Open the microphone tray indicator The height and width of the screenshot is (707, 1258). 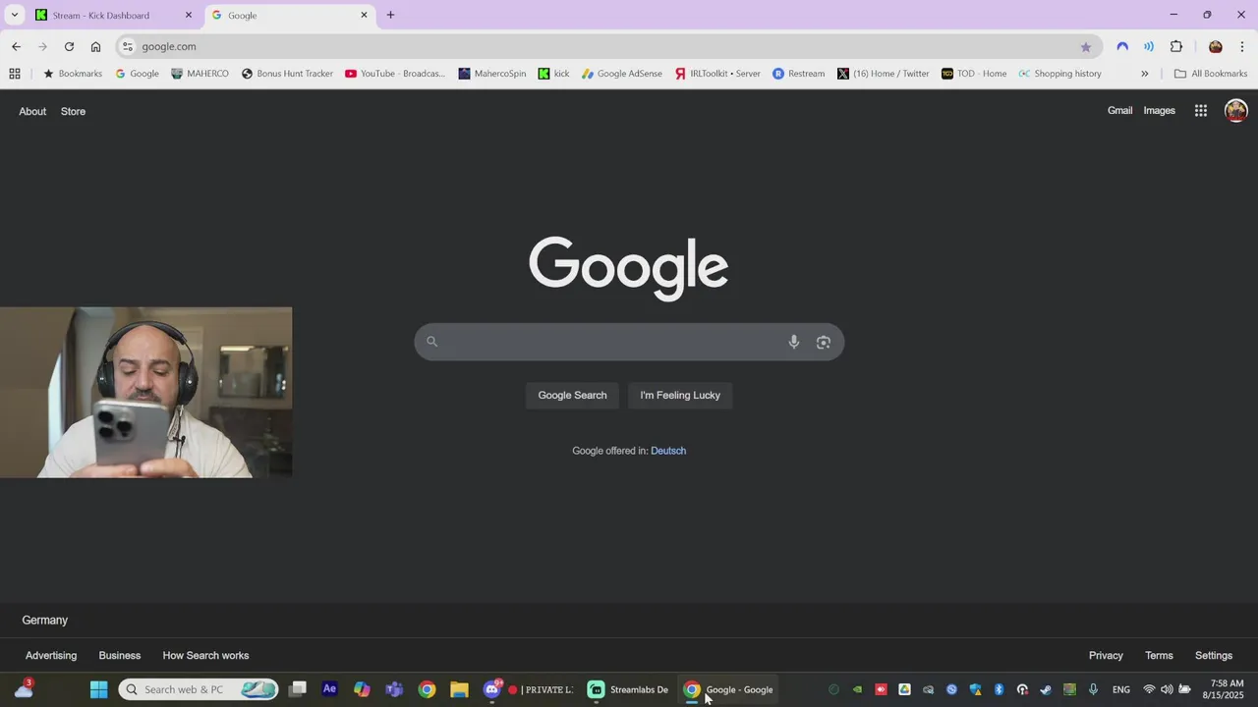1093,689
